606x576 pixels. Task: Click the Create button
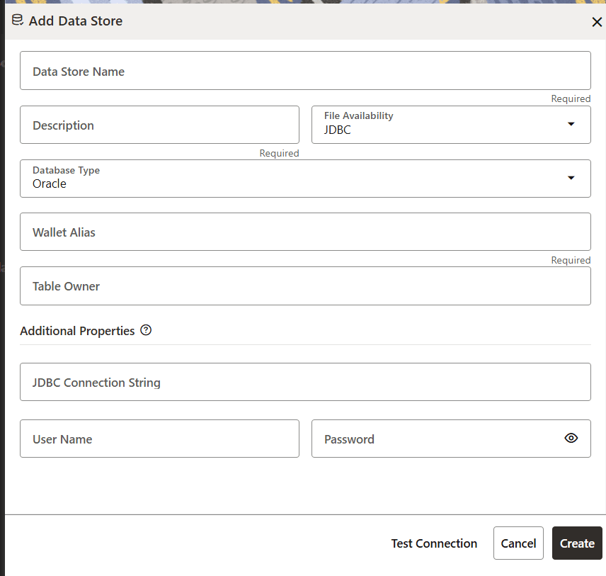[577, 543]
